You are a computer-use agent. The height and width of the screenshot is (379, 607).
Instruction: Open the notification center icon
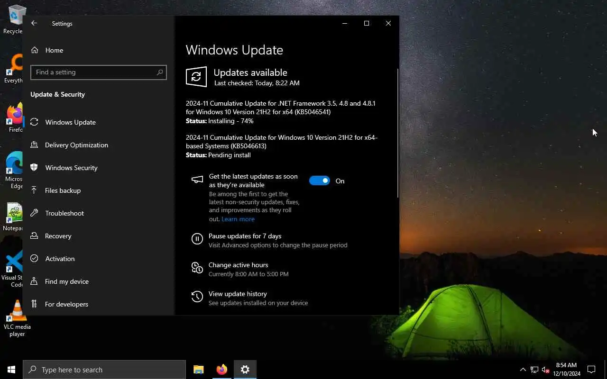[591, 370]
